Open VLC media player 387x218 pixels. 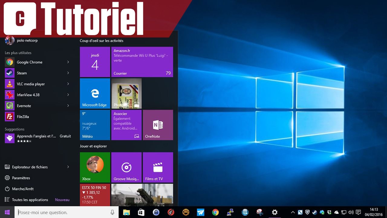37,84
